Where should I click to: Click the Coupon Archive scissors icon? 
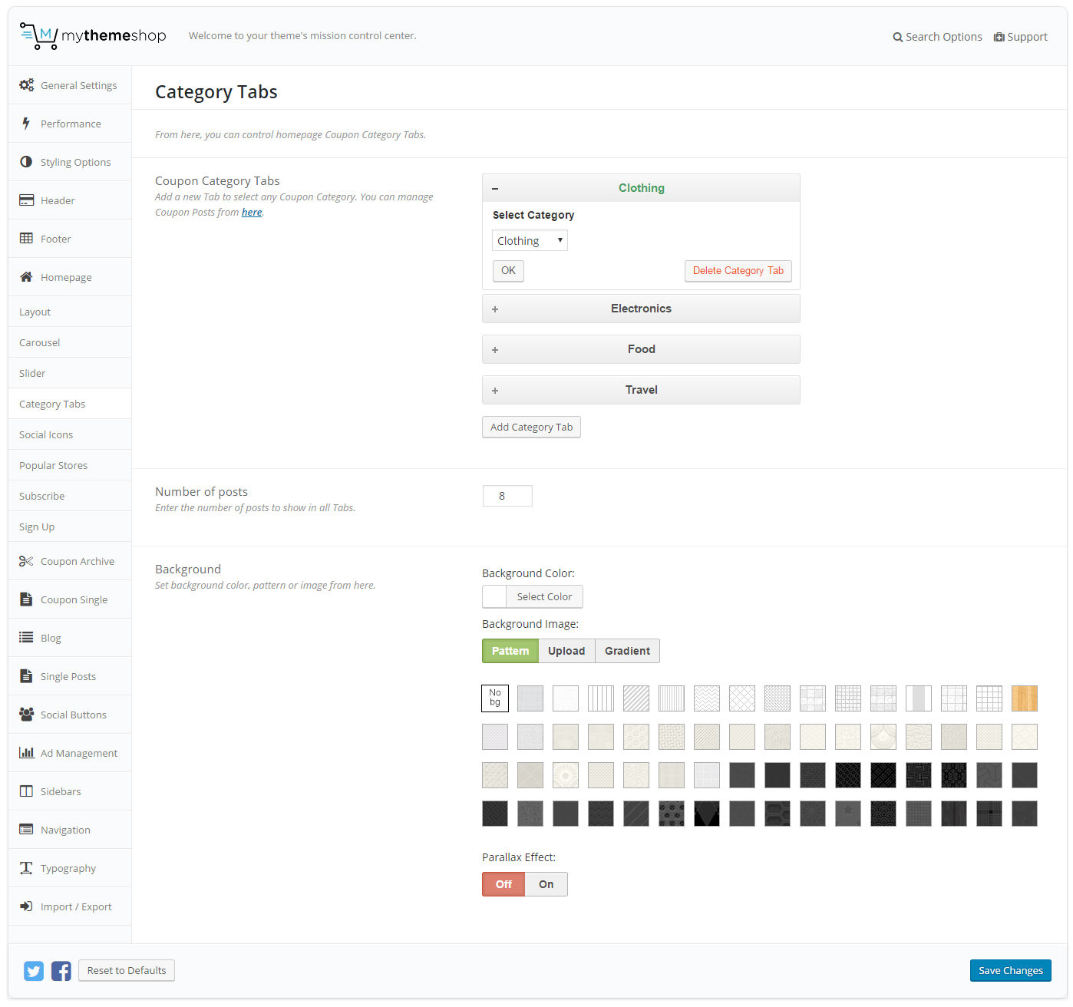pyautogui.click(x=27, y=561)
